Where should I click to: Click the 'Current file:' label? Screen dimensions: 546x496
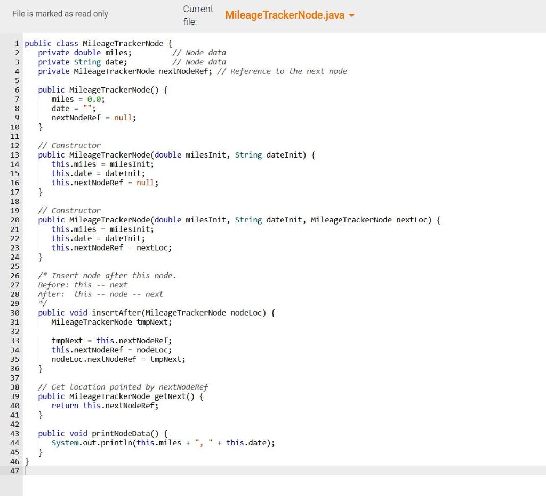tap(198, 15)
